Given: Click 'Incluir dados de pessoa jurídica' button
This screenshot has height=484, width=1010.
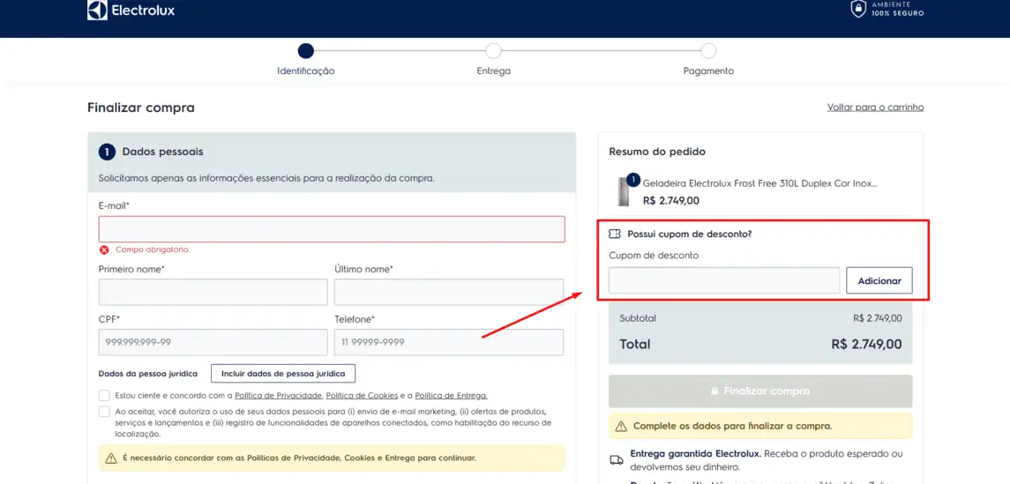Looking at the screenshot, I should (283, 373).
